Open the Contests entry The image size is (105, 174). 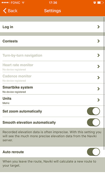(x=53, y=41)
